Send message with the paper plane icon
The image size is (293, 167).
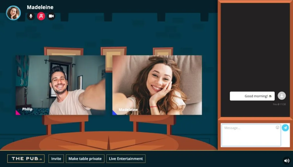pos(285,128)
